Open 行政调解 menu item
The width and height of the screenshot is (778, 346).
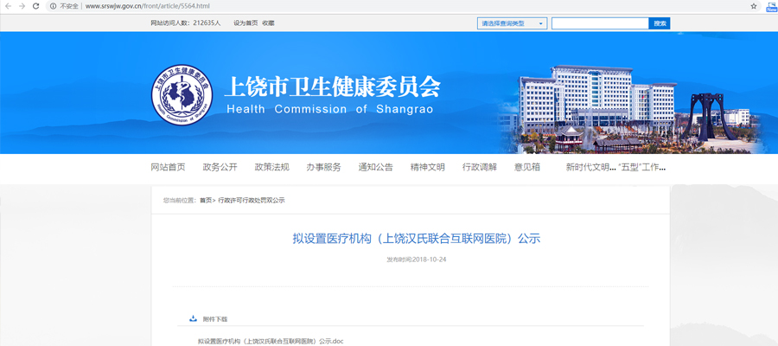[479, 167]
